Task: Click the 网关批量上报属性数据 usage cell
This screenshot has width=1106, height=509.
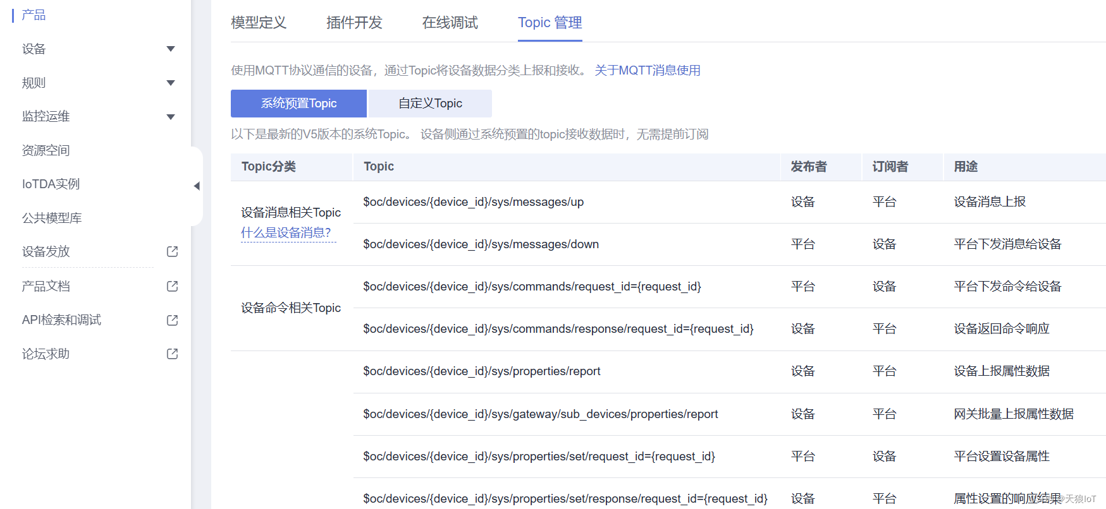Action: point(1014,414)
